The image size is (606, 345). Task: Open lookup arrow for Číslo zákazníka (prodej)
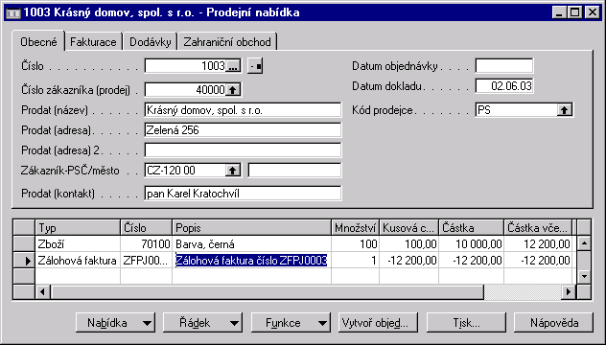pyautogui.click(x=233, y=90)
